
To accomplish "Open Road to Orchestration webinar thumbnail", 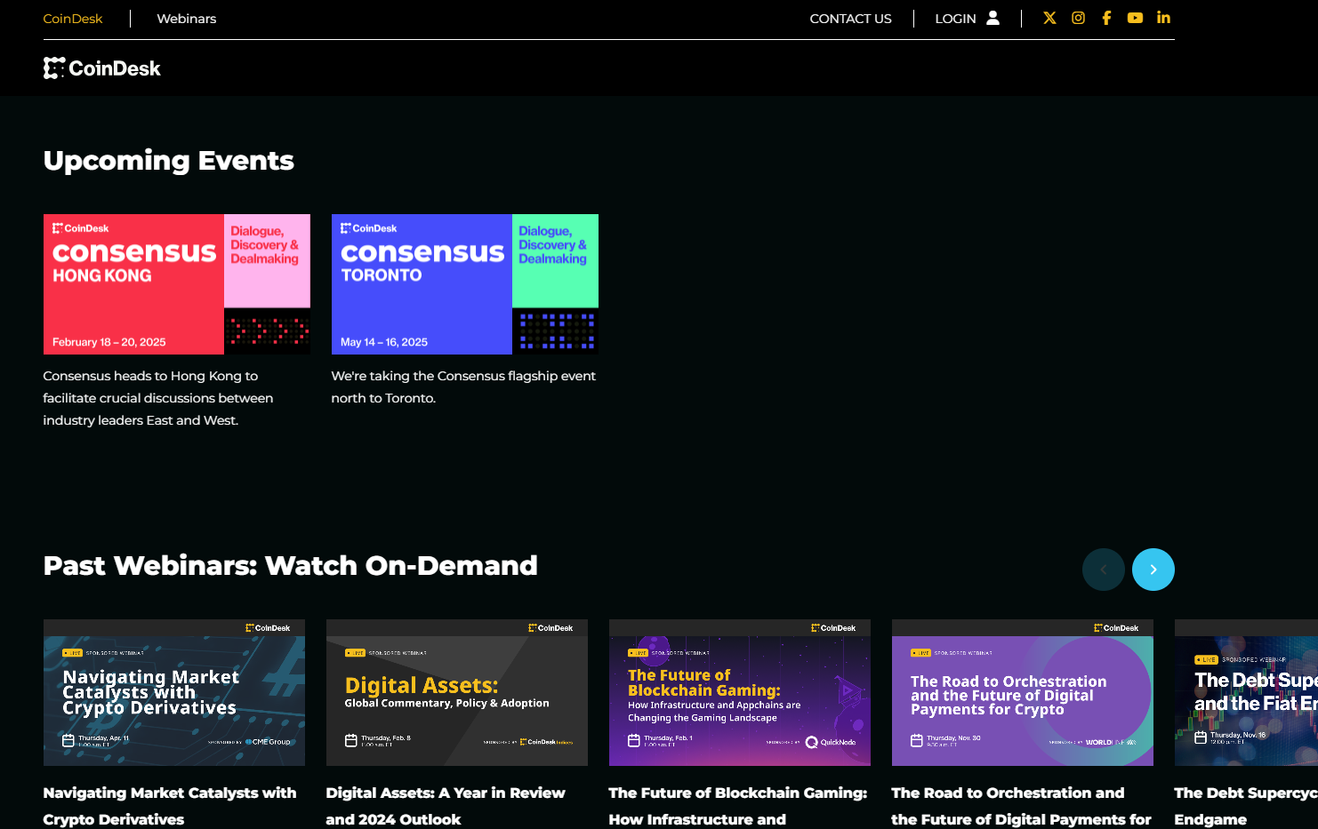I will tap(1023, 692).
